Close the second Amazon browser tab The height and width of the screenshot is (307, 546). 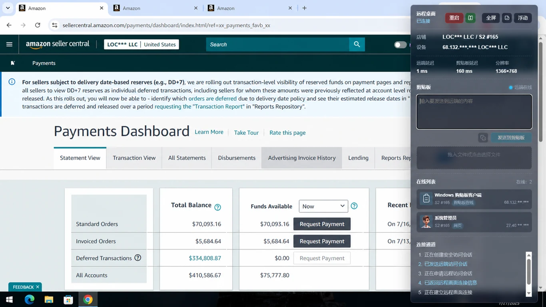click(196, 8)
